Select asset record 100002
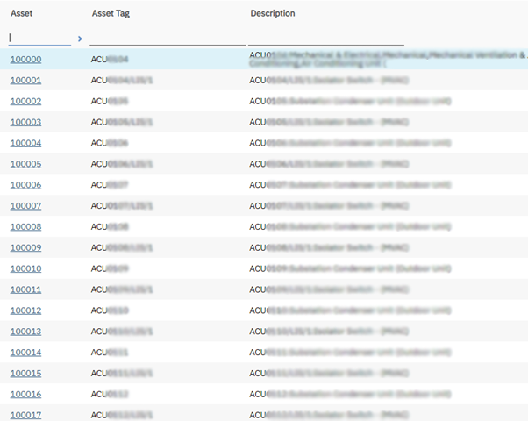528x421 pixels. coord(25,102)
